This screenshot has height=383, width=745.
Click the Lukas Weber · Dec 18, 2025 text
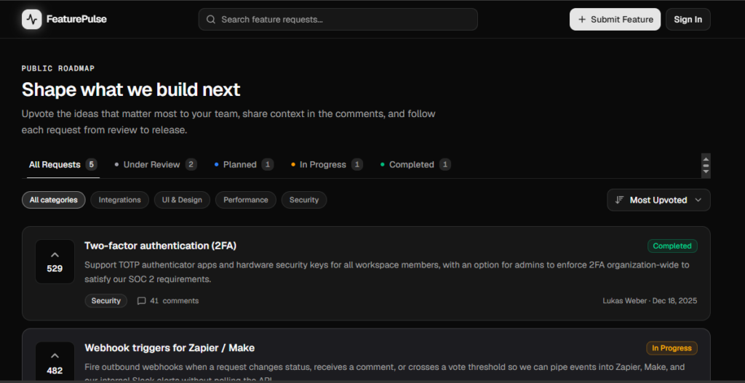pyautogui.click(x=650, y=301)
